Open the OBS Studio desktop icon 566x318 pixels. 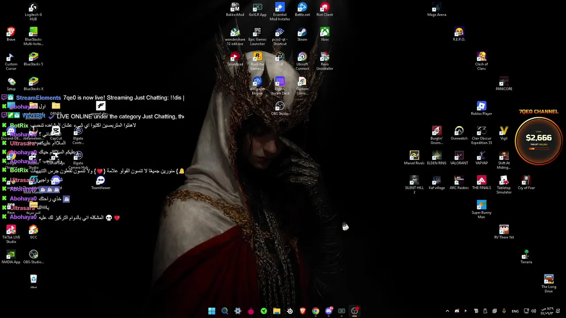tap(280, 109)
